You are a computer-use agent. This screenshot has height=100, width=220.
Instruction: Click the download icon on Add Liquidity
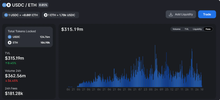[170, 15]
